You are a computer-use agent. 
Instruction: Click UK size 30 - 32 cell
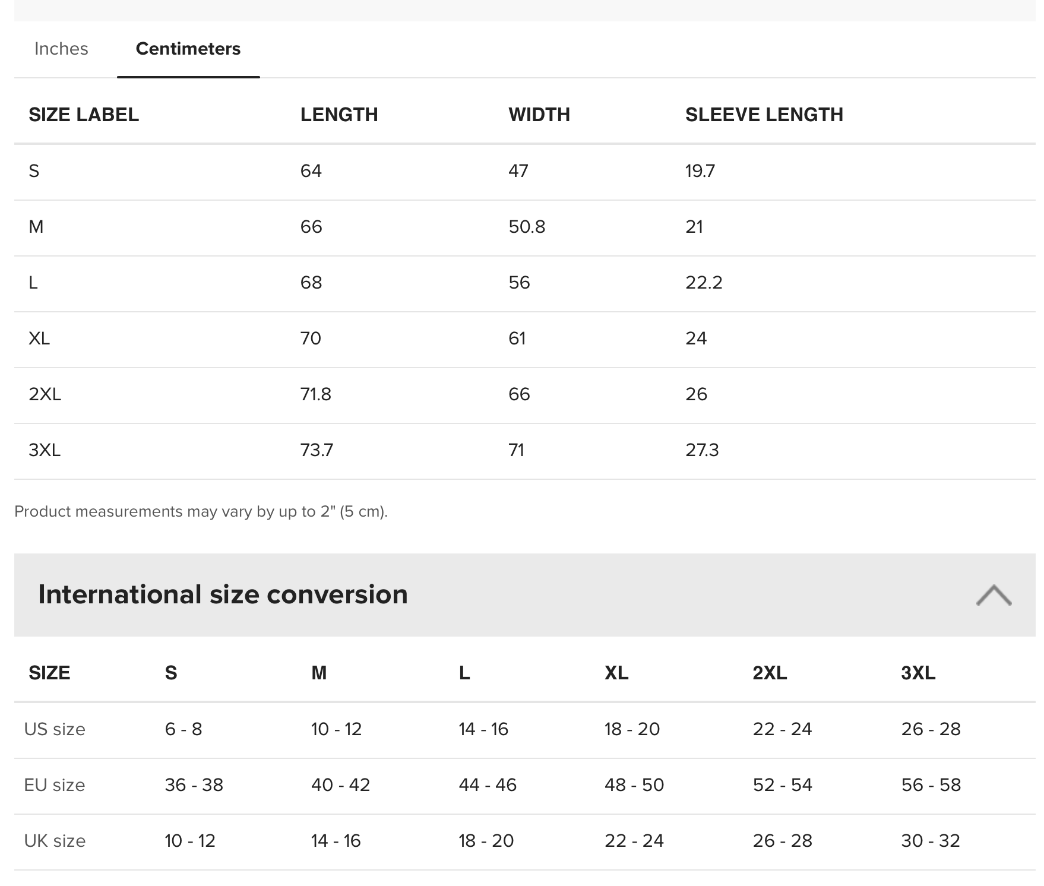click(x=931, y=841)
